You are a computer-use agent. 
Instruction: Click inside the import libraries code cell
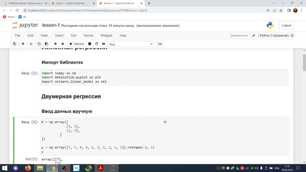(164, 77)
